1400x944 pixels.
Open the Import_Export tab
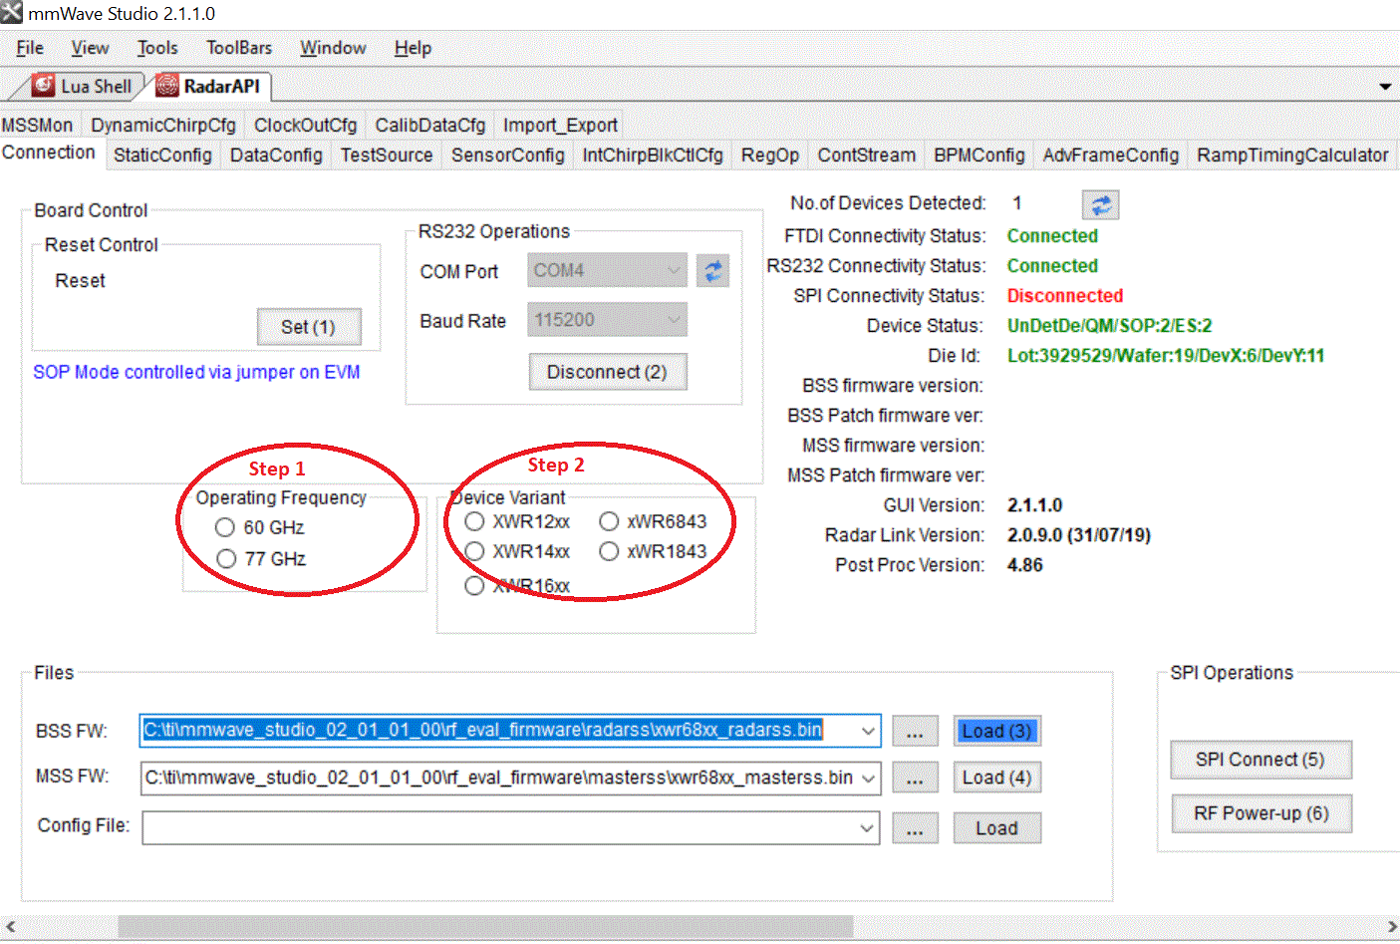(560, 125)
